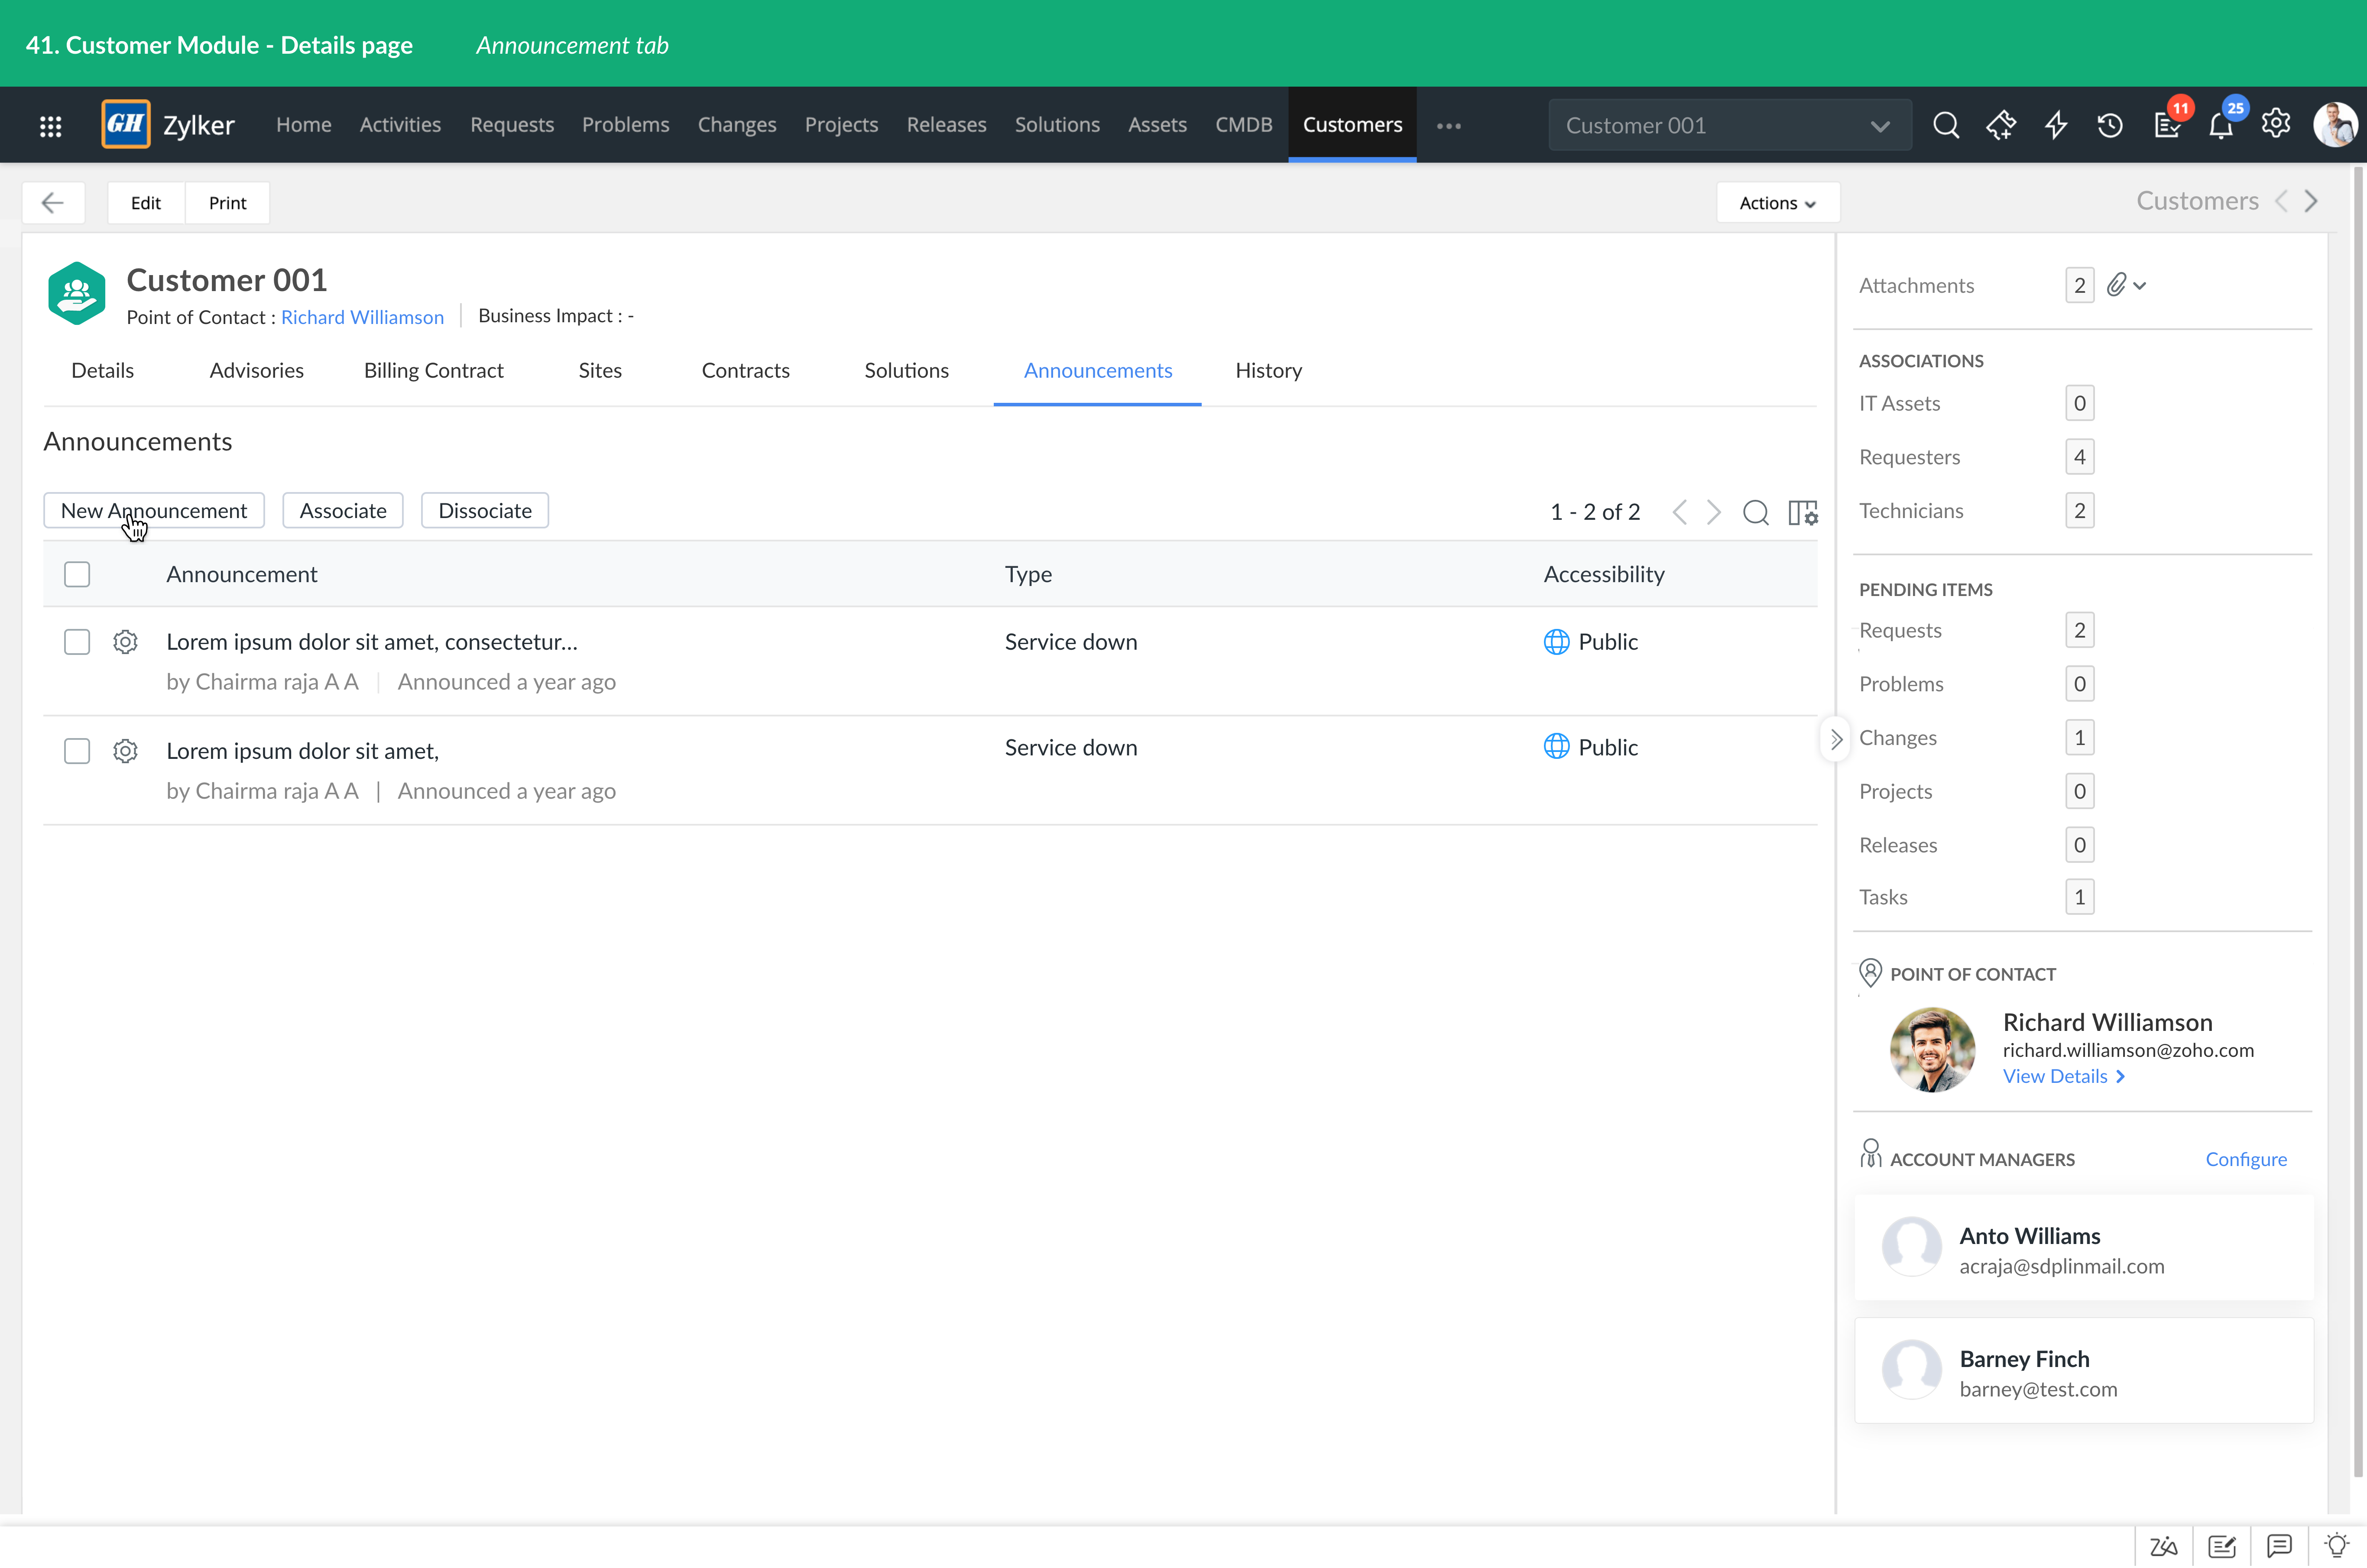Open the Sites tab
This screenshot has width=2367, height=1568.
(x=600, y=371)
